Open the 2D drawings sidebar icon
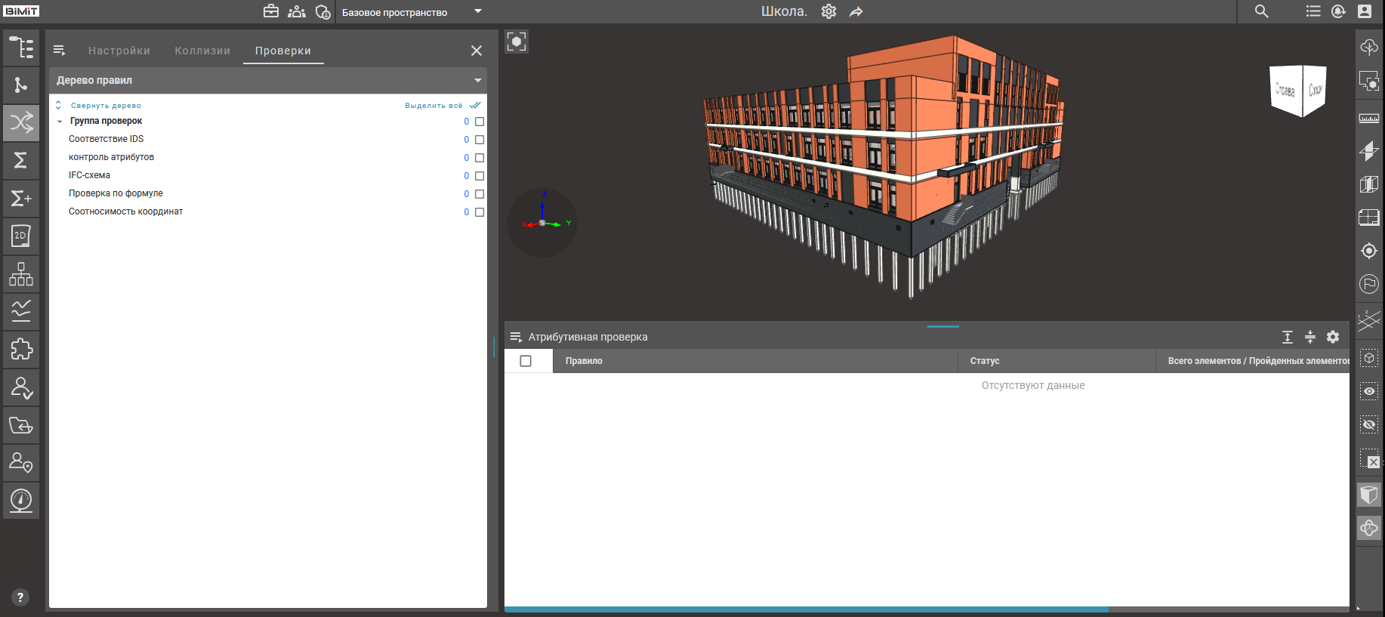The image size is (1385, 617). pos(21,236)
